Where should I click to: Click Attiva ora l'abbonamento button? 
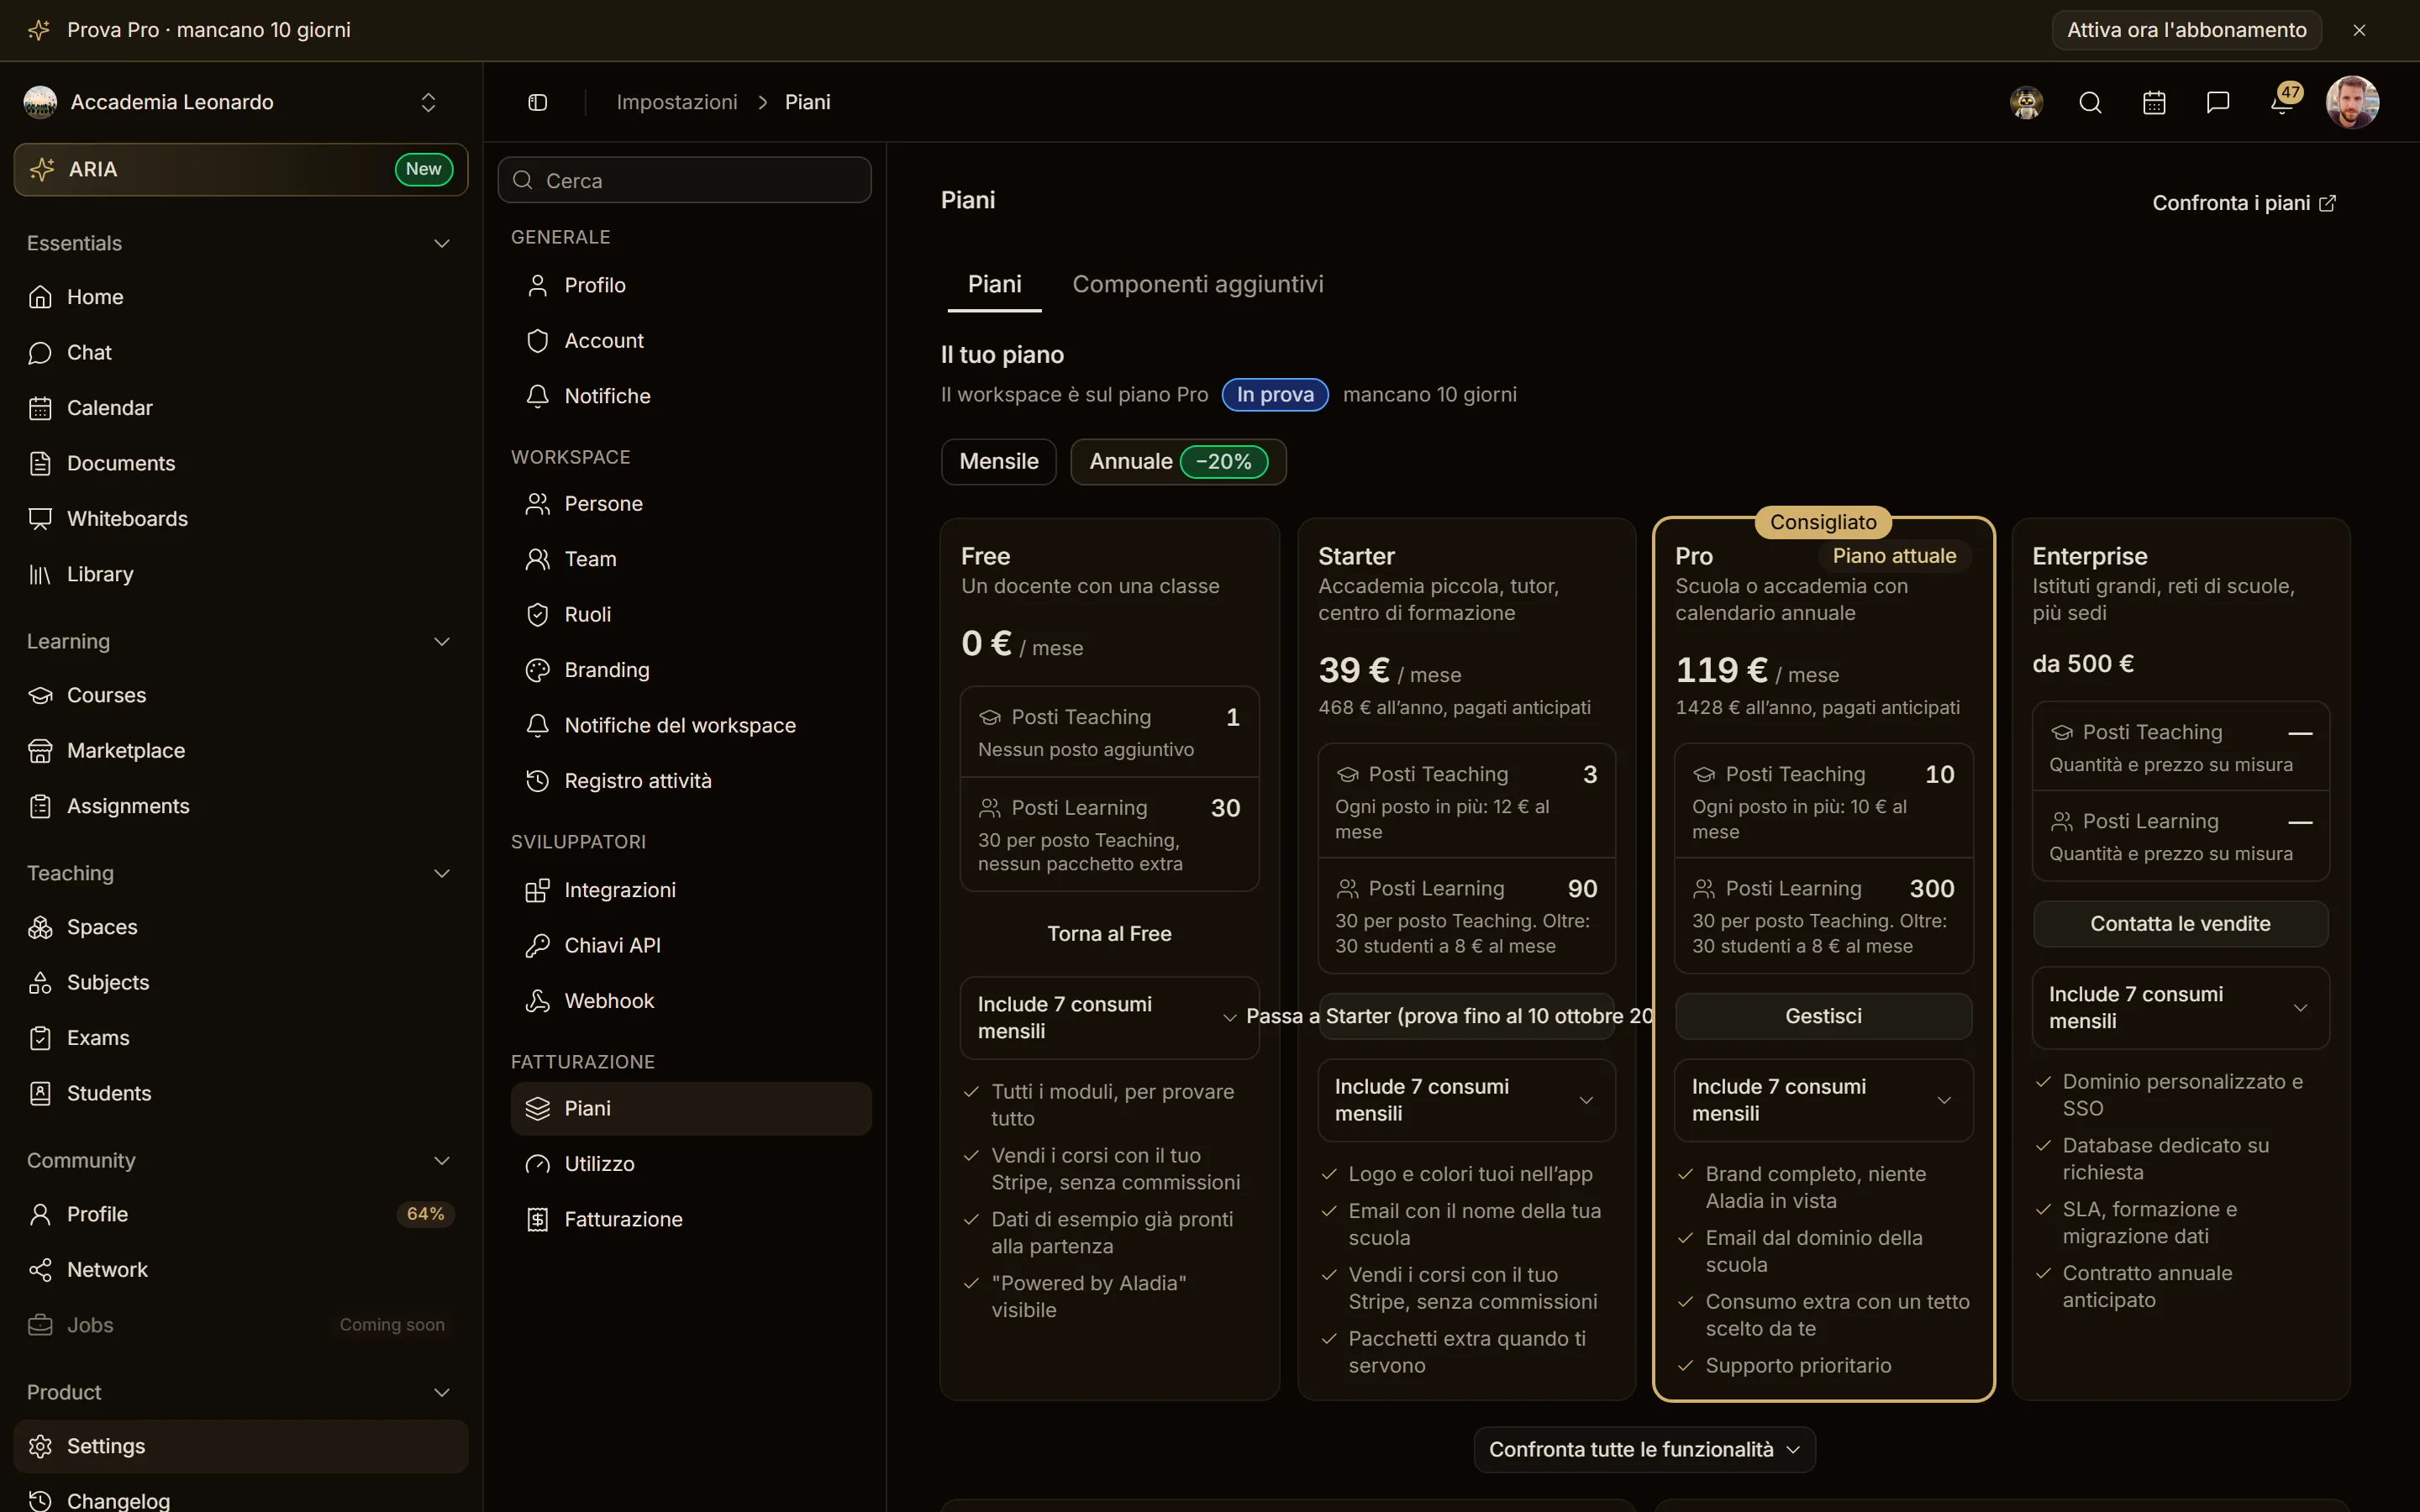2186,30
